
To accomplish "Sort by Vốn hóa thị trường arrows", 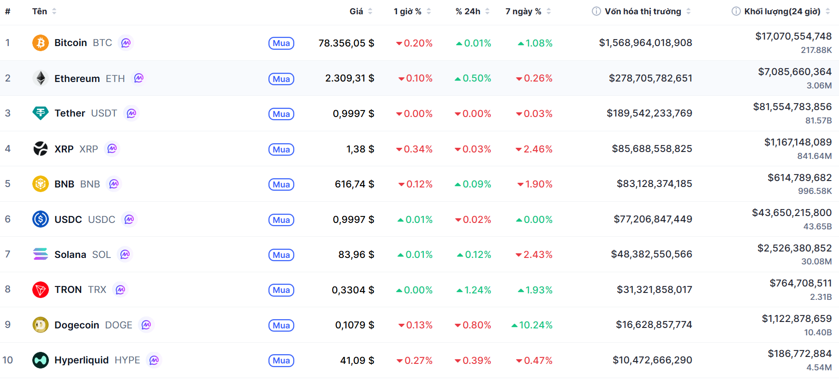I will coord(688,11).
